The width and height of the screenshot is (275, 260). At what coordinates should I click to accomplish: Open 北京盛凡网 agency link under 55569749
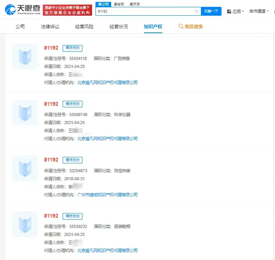(107, 139)
